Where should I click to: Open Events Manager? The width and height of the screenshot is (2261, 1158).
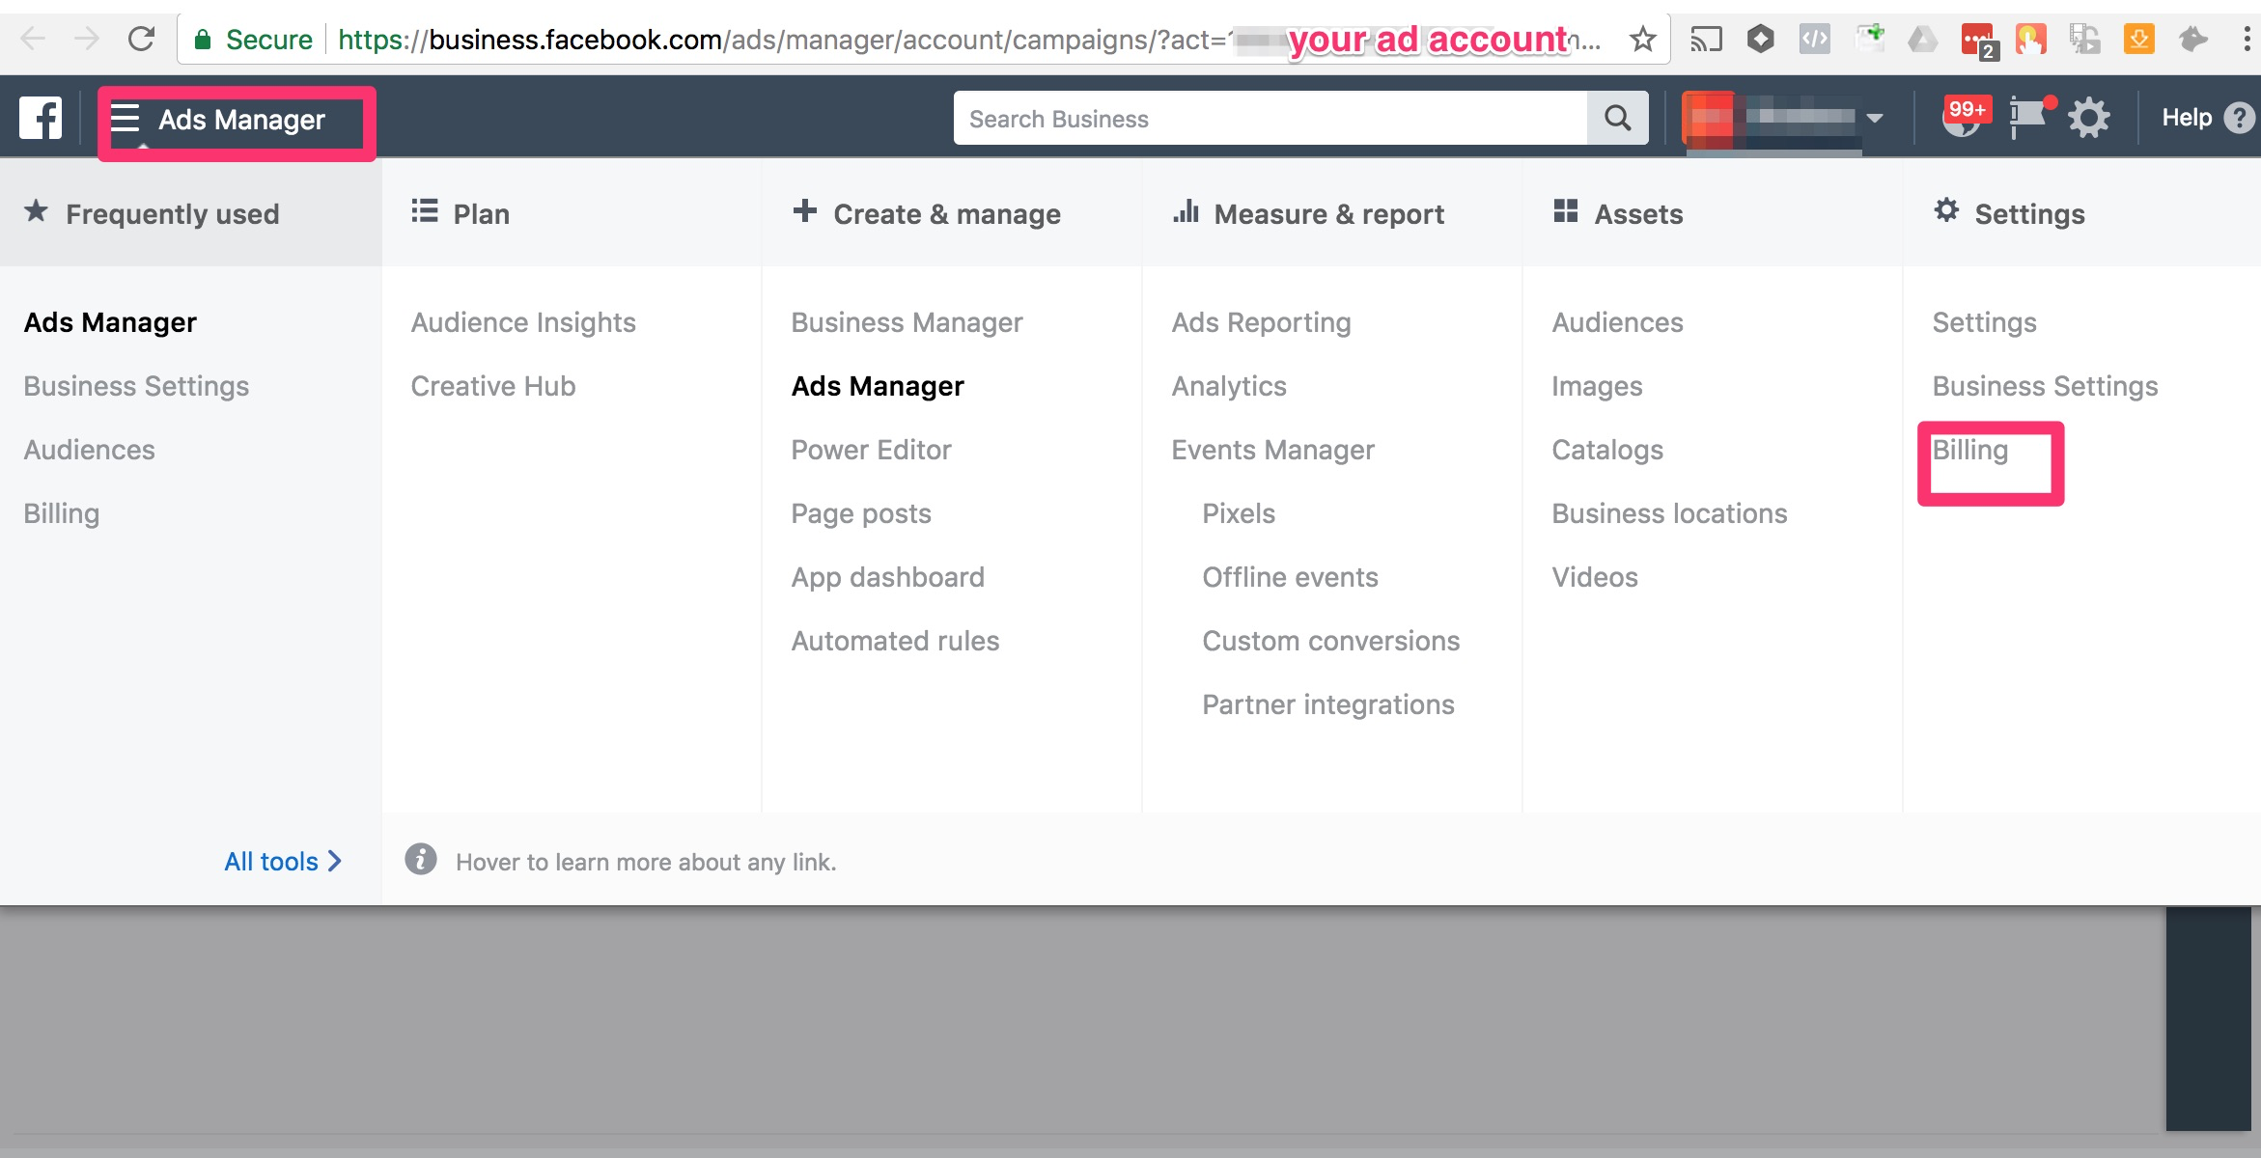pos(1272,450)
